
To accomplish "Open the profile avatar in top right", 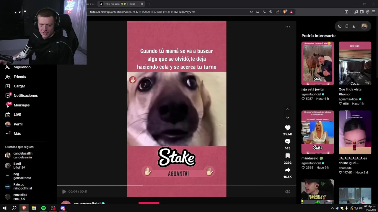I will click(x=364, y=26).
